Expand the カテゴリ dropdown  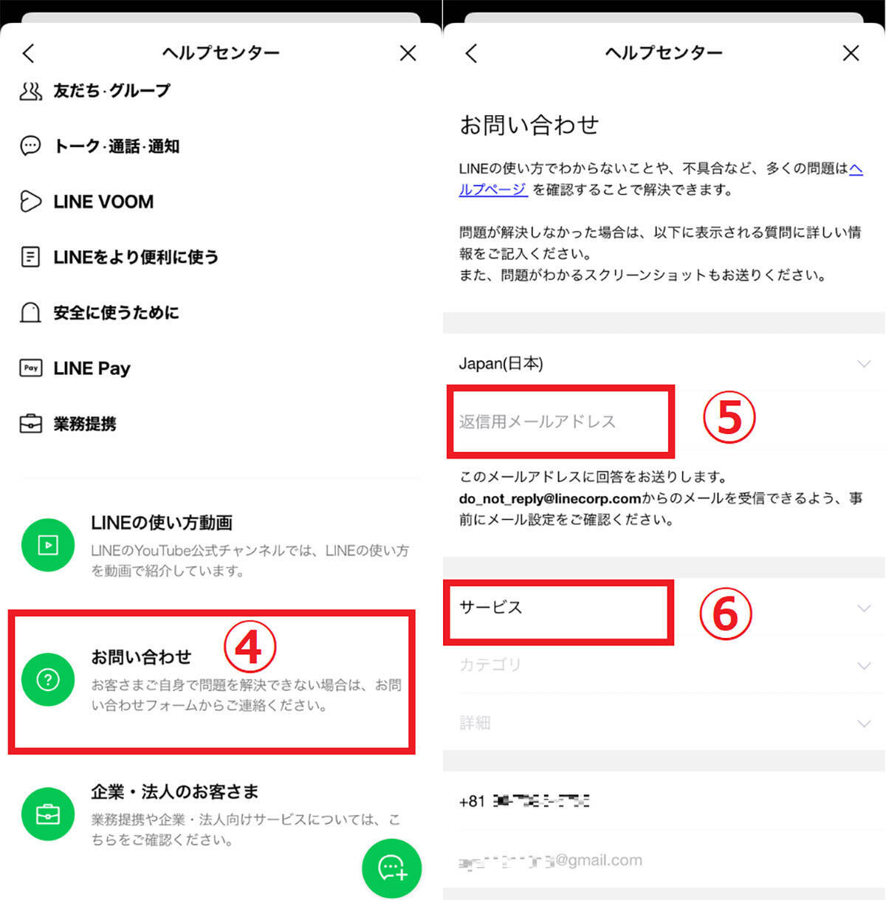pyautogui.click(x=664, y=665)
